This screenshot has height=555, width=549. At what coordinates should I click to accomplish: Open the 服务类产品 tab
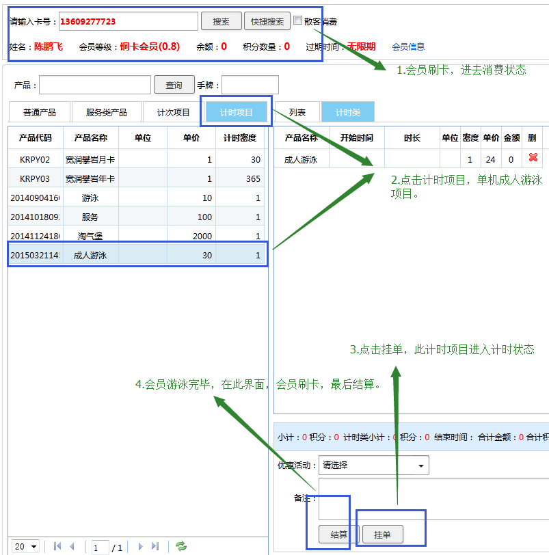point(106,112)
